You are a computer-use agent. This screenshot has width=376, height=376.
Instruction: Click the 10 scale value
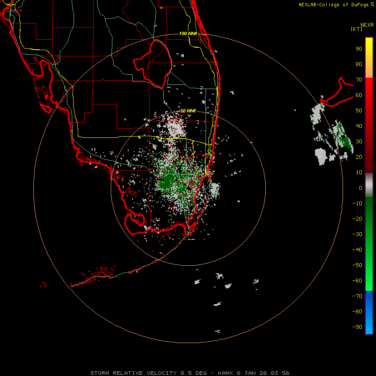pyautogui.click(x=359, y=173)
